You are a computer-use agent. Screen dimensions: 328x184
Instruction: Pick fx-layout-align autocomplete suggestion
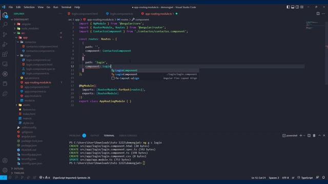click(155, 78)
